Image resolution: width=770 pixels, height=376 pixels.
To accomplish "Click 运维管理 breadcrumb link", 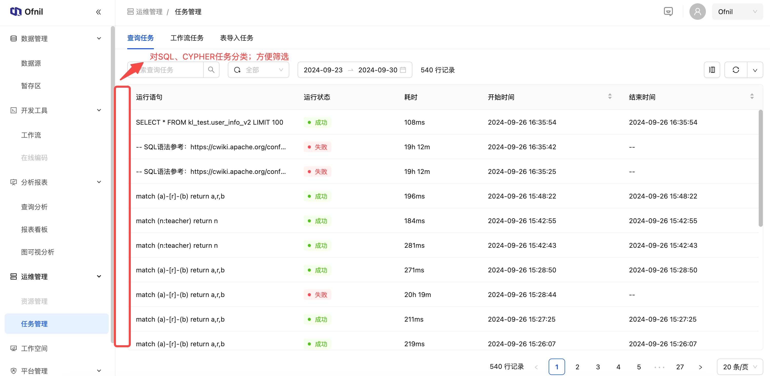I will pyautogui.click(x=149, y=12).
